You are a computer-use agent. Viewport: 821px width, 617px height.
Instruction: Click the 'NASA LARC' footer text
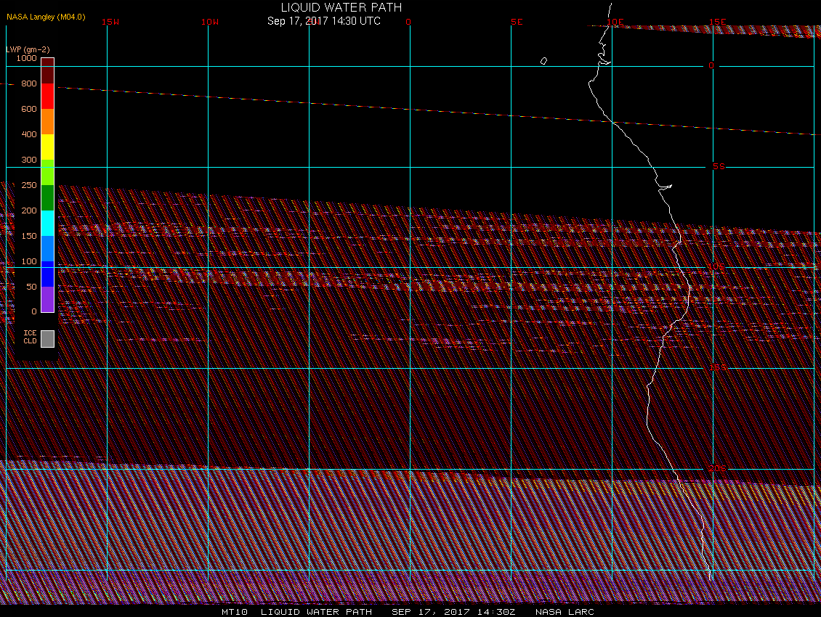[x=565, y=612]
